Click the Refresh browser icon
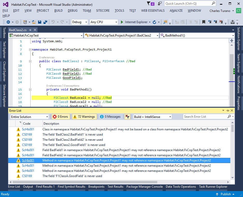 coord(154,22)
